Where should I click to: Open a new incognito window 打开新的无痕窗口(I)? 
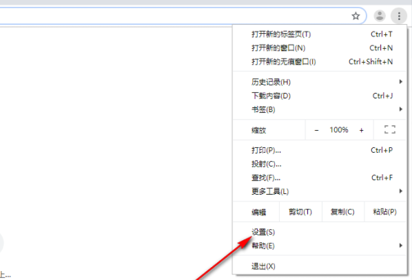(x=320, y=62)
